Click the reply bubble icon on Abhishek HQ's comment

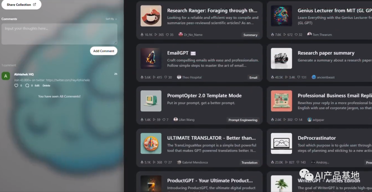(x=27, y=86)
